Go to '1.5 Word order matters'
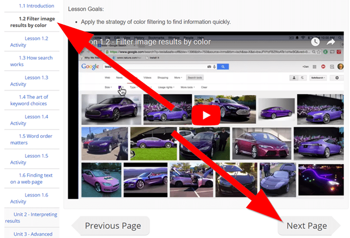The width and height of the screenshot is (350, 238). point(31,139)
